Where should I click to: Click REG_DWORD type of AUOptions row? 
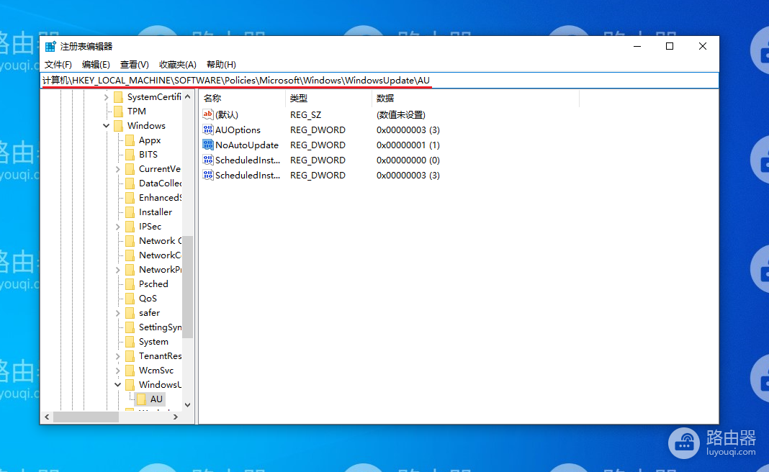coord(318,130)
